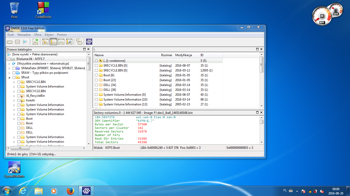This screenshot has height=196, width=350.
Task: Sort by the Modyfikacja column header
Action: click(x=186, y=55)
